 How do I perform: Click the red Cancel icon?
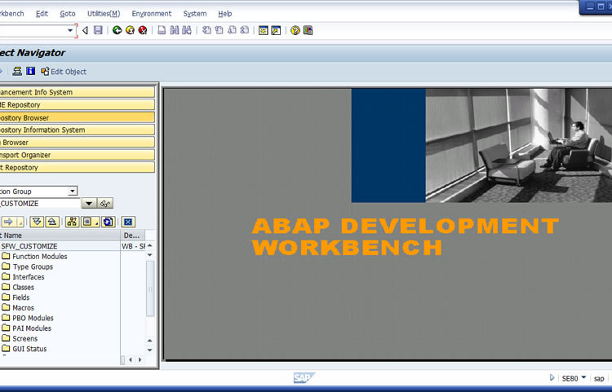pos(143,30)
